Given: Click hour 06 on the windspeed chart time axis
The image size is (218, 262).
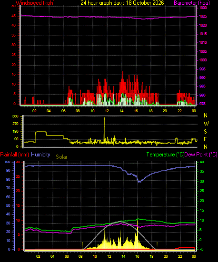Looking at the screenshot, I should [x=63, y=111].
